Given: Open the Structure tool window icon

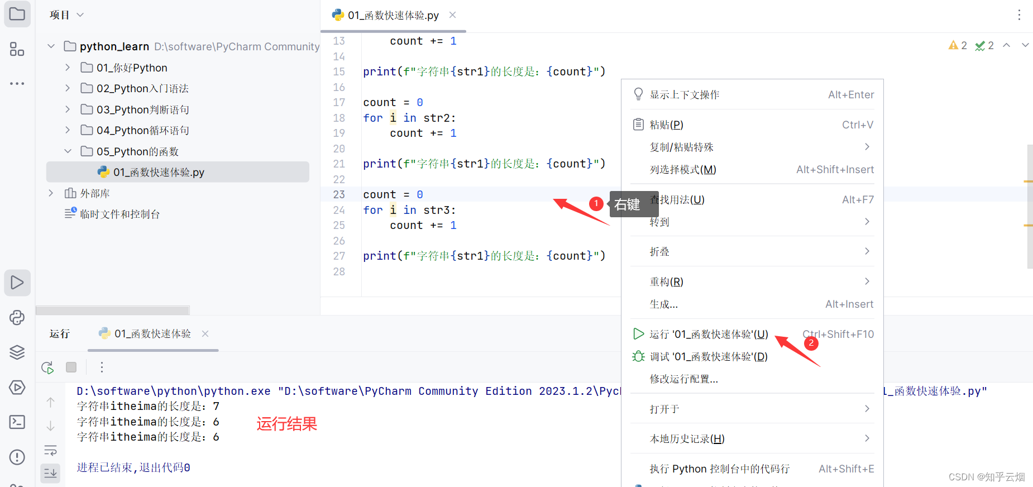Looking at the screenshot, I should [17, 49].
